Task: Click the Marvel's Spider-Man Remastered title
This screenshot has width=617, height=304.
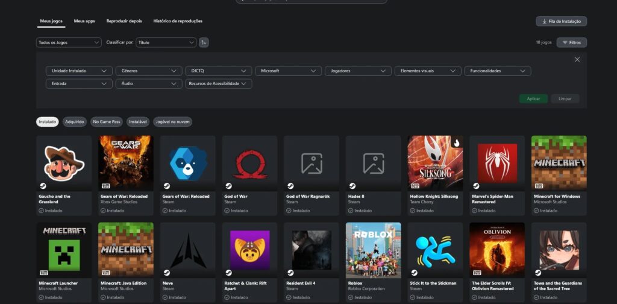Action: (493, 199)
